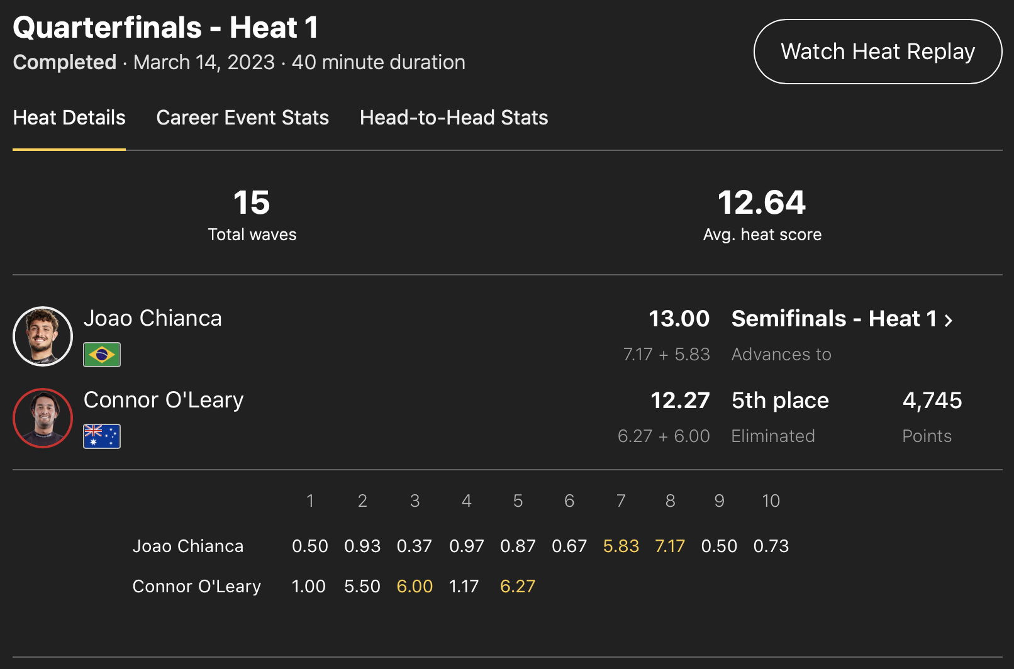The image size is (1014, 669).
Task: Click wave column header number 10
Action: coord(771,500)
